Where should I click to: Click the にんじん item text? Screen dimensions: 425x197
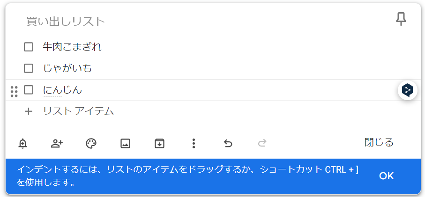coord(62,90)
